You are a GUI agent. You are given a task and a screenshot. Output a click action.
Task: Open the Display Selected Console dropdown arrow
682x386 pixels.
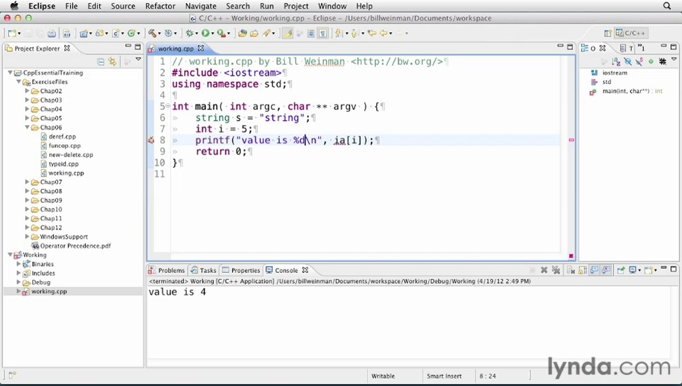tap(640, 270)
